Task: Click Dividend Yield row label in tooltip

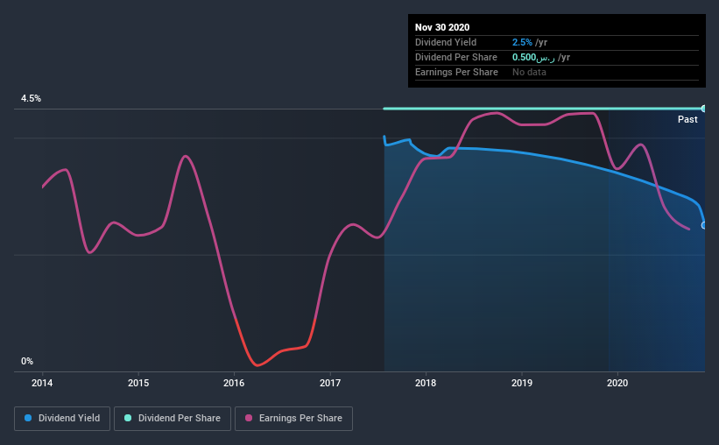Action: click(446, 42)
